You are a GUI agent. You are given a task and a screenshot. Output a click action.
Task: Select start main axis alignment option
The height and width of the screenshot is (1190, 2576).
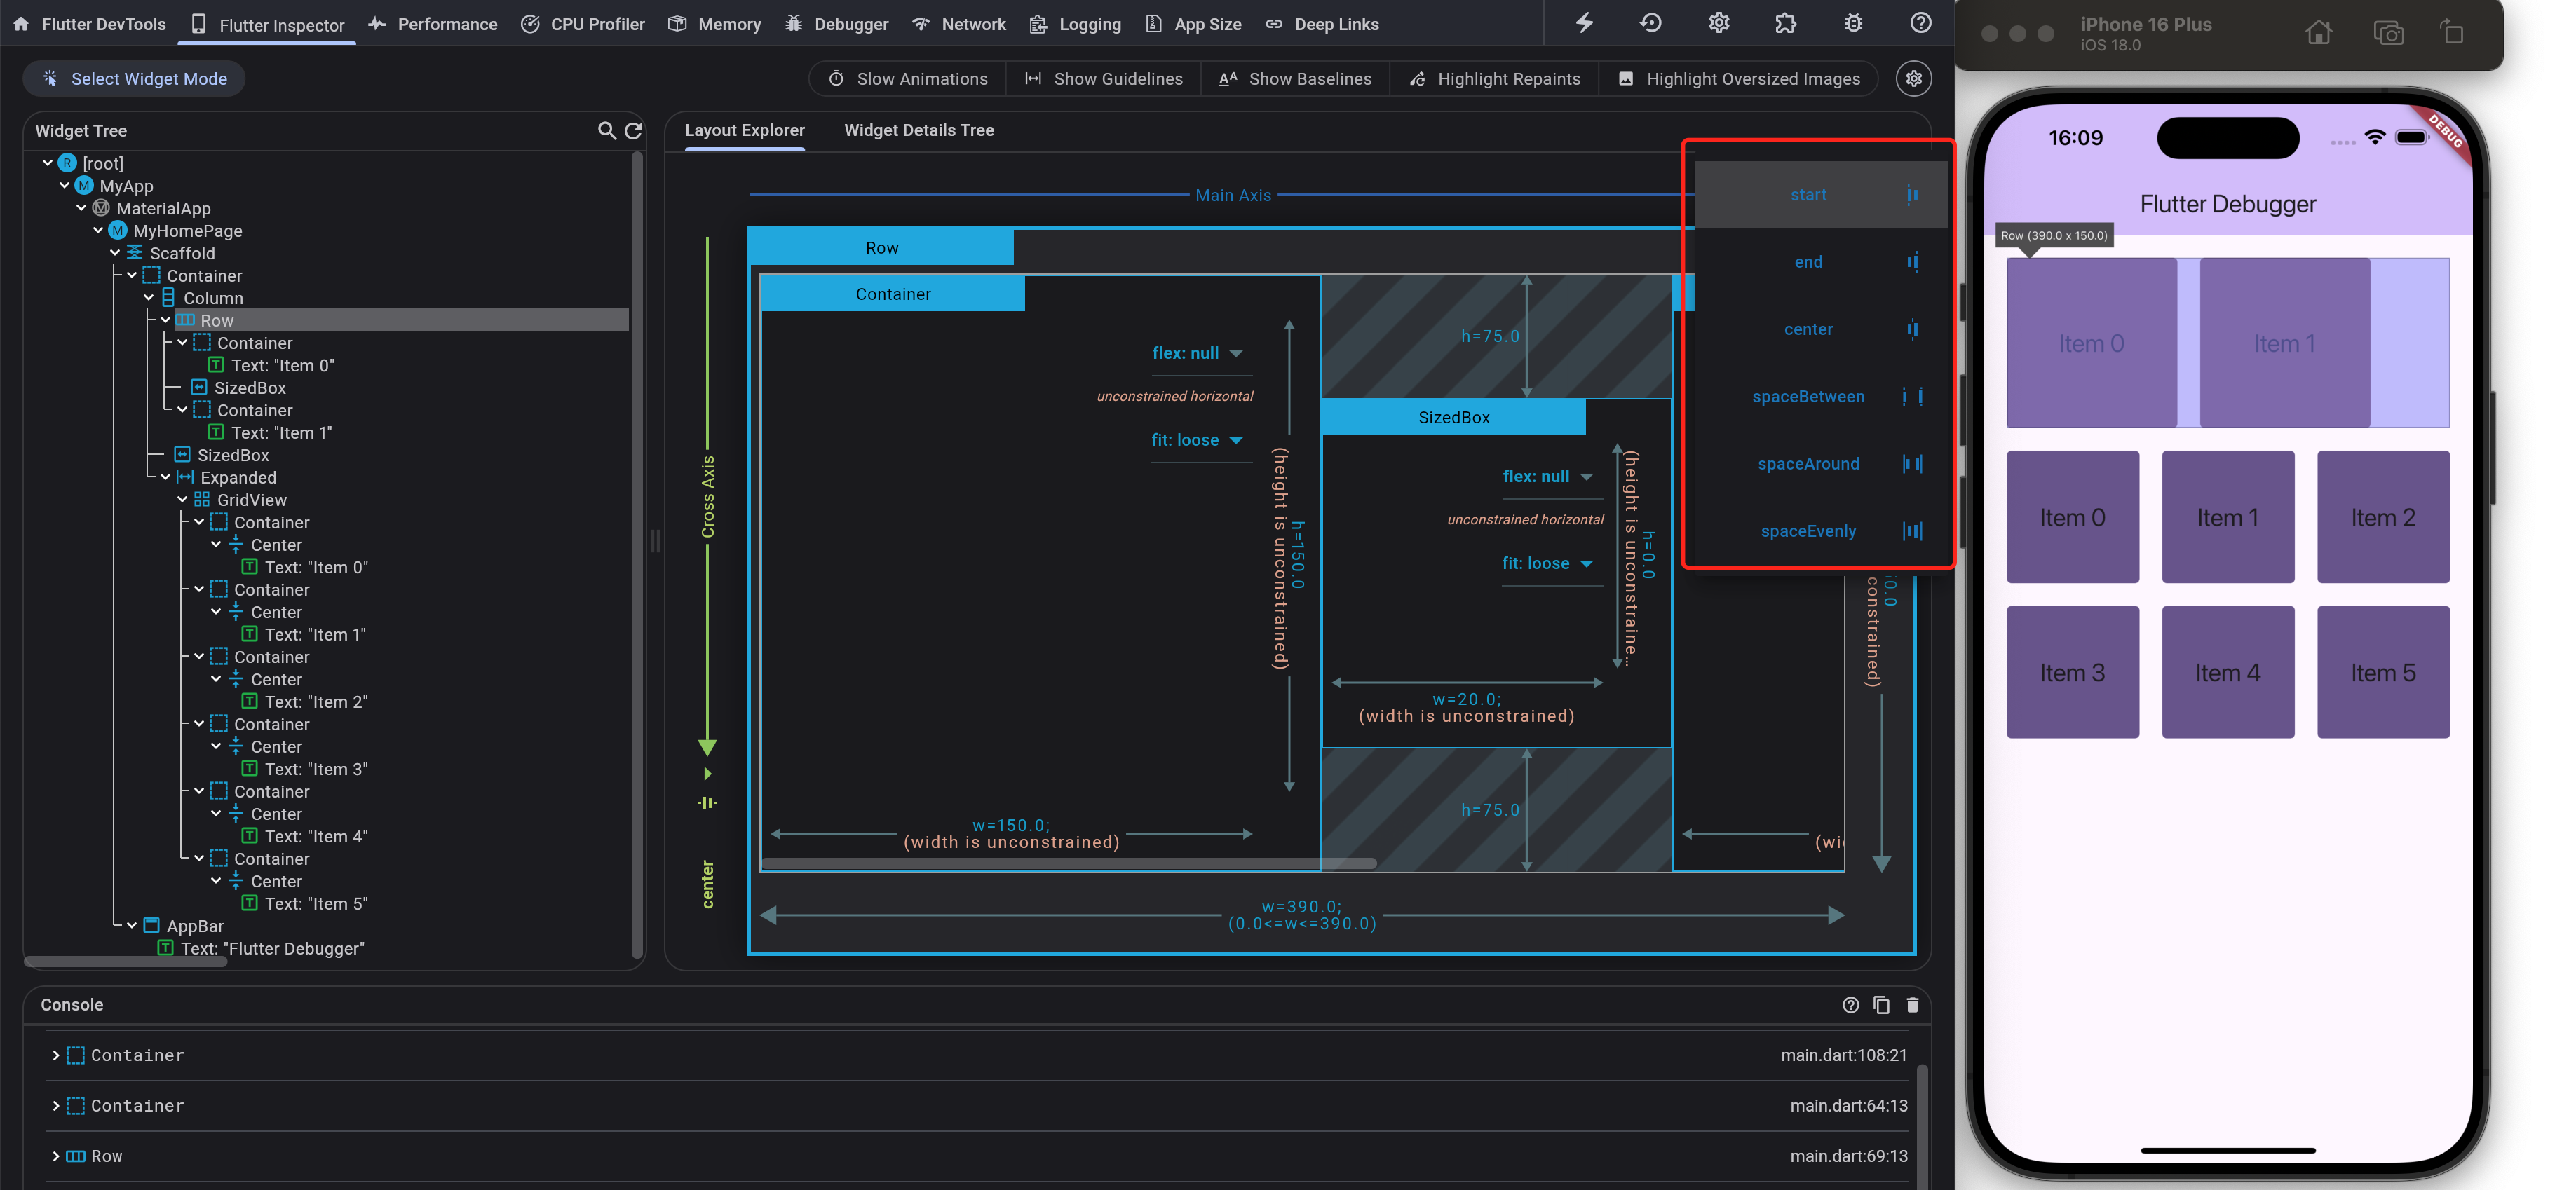1820,195
